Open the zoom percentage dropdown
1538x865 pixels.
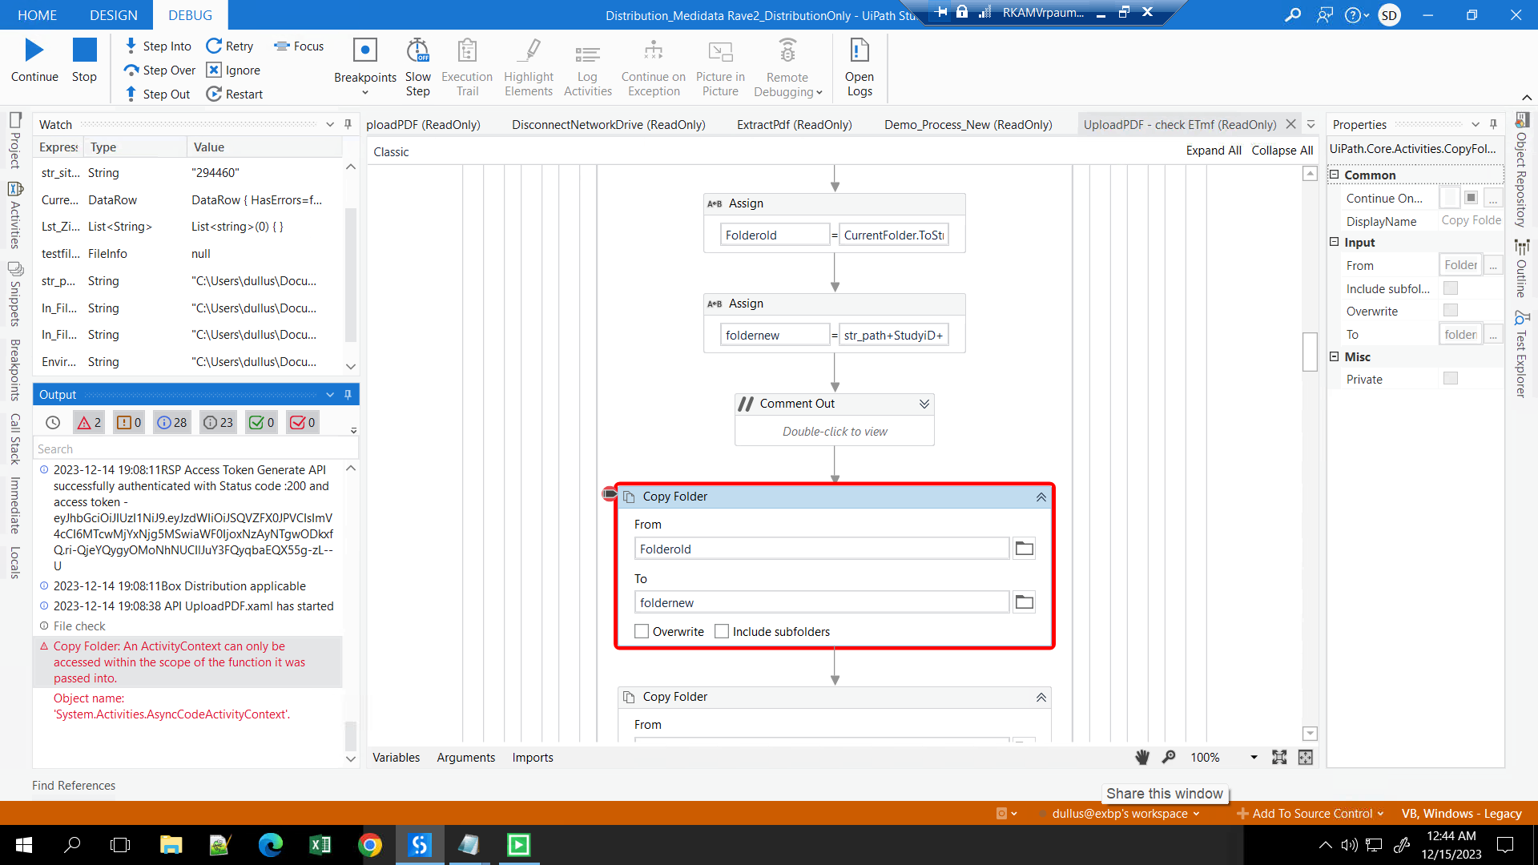1254,758
